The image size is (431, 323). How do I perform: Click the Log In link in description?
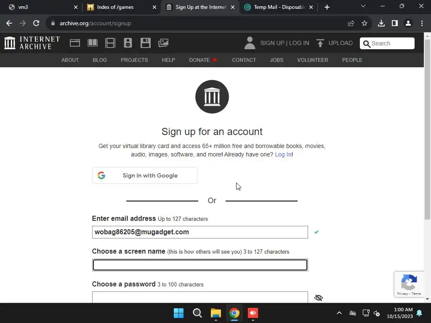tap(283, 154)
